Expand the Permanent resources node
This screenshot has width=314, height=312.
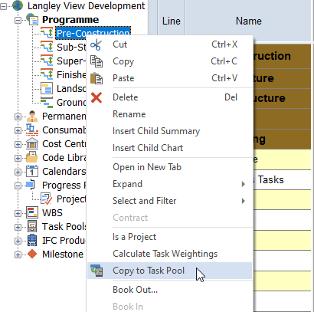(x=18, y=117)
